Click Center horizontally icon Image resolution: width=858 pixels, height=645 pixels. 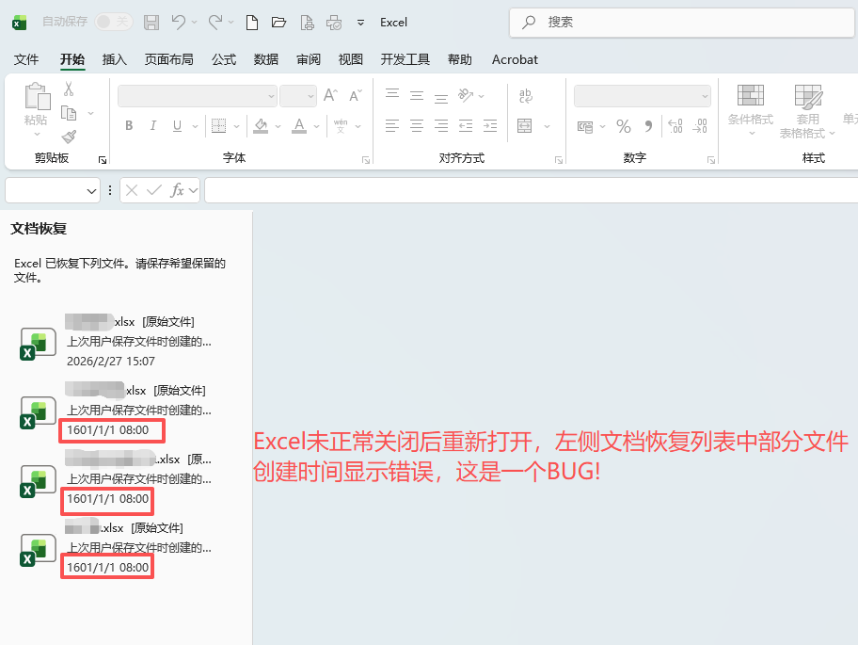tap(417, 126)
